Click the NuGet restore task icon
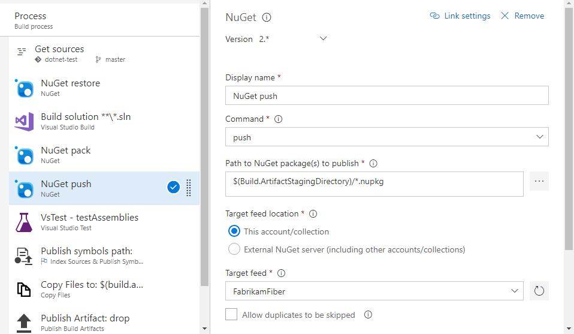 pyautogui.click(x=25, y=88)
